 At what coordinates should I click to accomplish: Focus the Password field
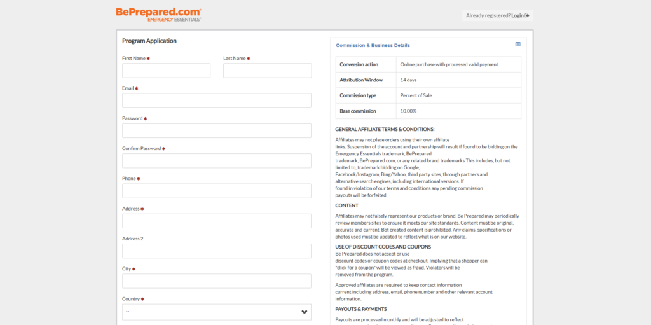pyautogui.click(x=216, y=130)
